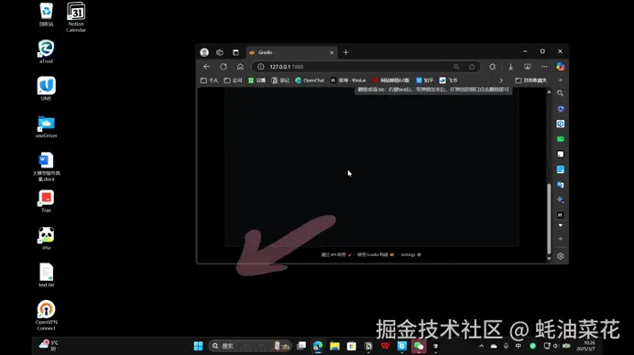
Task: Open the Word .docx file on desktop
Action: tap(46, 167)
